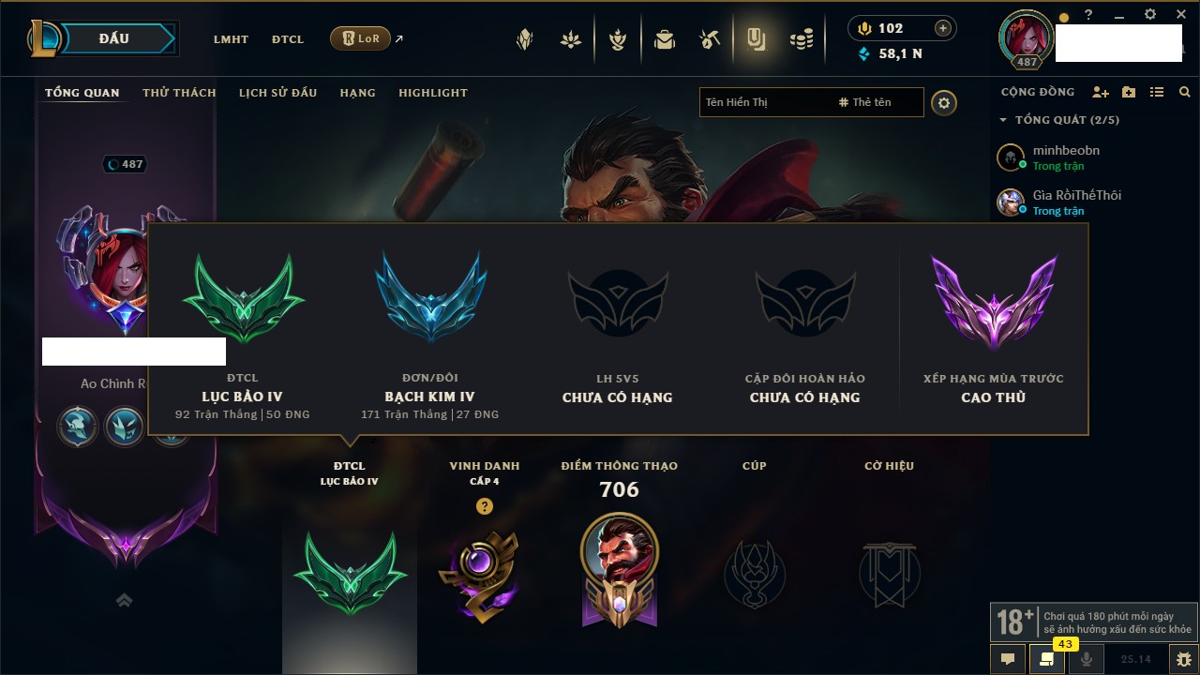Click the plus button to buy RP
This screenshot has height=675, width=1200.
point(943,28)
